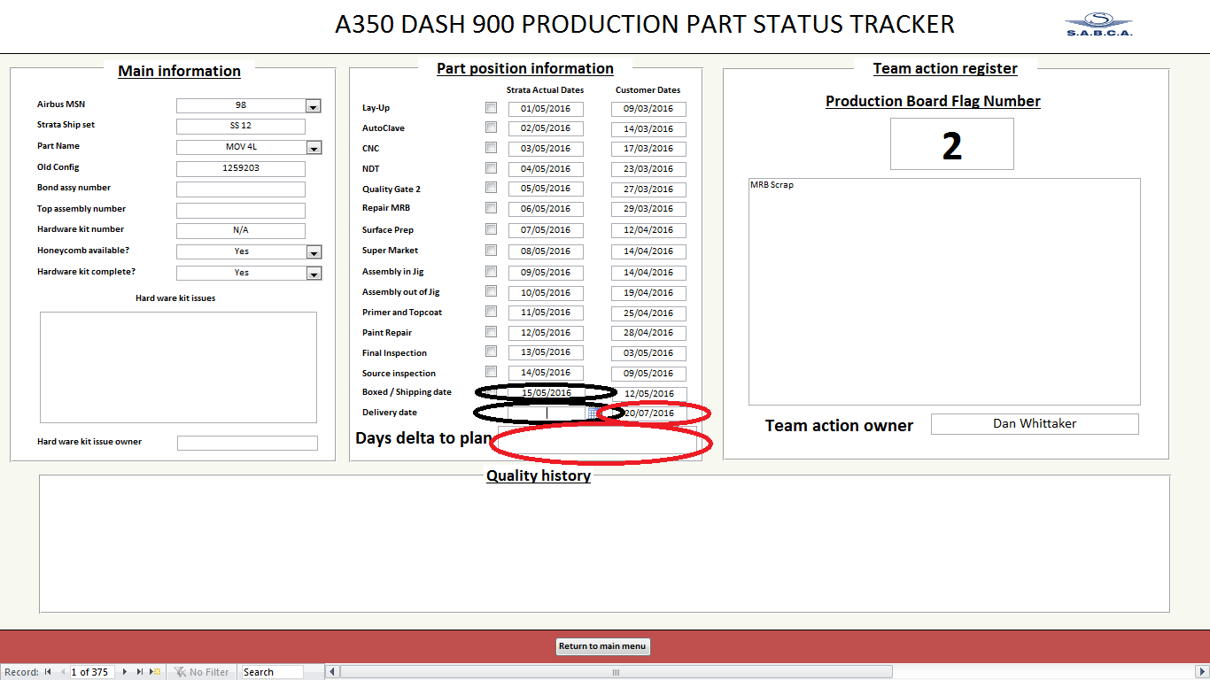The image size is (1210, 680).
Task: Click the Surface Prep customer date field
Action: [x=648, y=230]
